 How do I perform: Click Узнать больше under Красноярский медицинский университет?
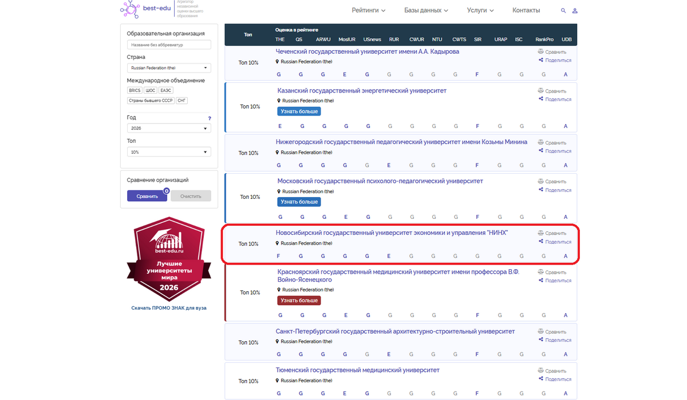point(299,301)
